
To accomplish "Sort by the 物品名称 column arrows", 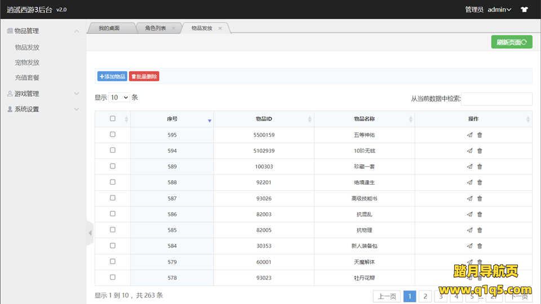I will pos(410,119).
